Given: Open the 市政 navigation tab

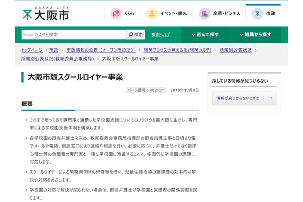Looking at the screenshot, I should (263, 13).
